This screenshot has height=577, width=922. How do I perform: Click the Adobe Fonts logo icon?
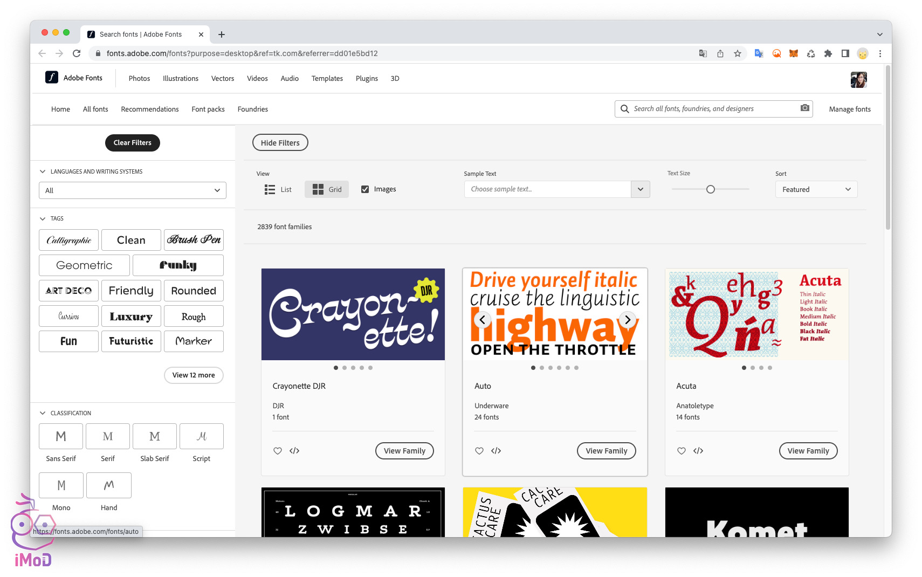[x=52, y=78]
